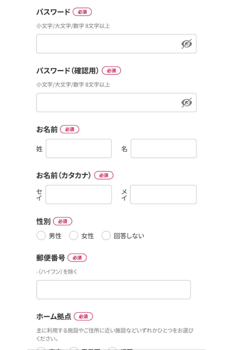Screen dimensions: 233x350
Task: Click 必須 badge next to お名前(カタカナ)
Action: pyautogui.click(x=104, y=175)
